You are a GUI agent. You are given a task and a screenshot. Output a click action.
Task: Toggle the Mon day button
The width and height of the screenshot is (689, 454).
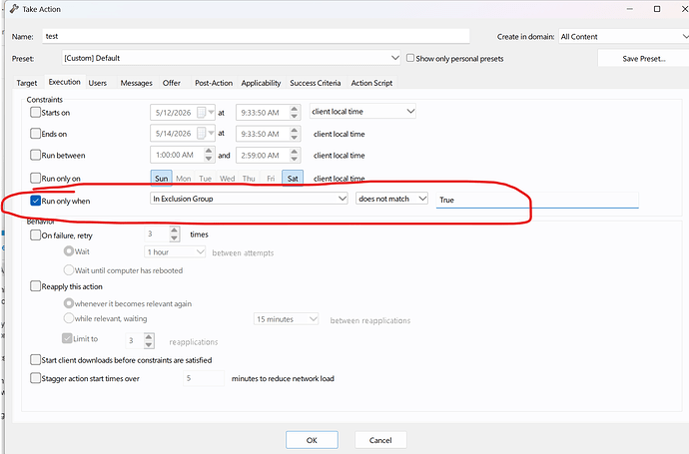click(184, 179)
